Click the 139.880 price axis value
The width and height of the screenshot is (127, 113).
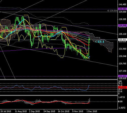click(x=122, y=12)
